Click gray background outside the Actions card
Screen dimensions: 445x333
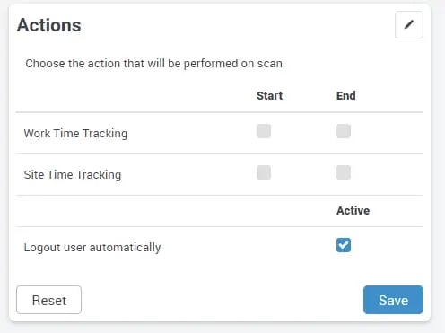click(x=439, y=166)
